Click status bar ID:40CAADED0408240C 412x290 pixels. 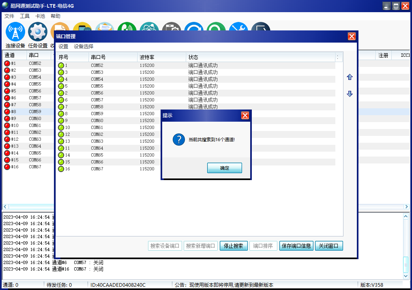coord(118,285)
